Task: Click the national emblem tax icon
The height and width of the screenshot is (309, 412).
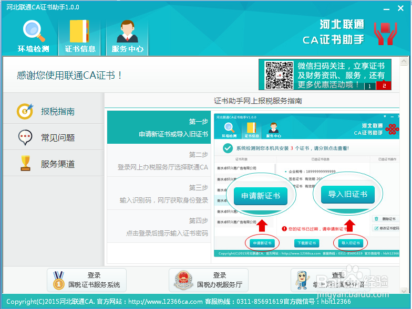Action: pyautogui.click(x=183, y=280)
